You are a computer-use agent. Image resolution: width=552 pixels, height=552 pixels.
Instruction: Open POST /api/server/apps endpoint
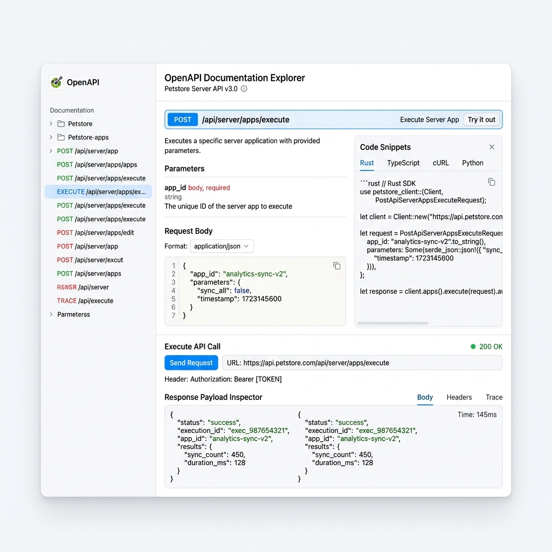89,273
